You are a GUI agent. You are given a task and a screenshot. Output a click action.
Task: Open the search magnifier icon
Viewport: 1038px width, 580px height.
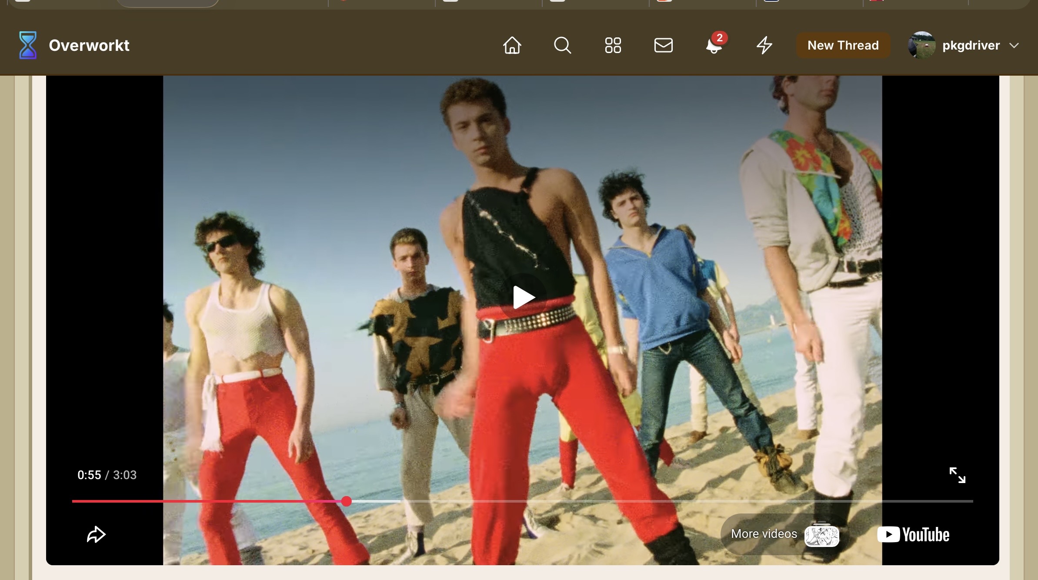(x=563, y=45)
